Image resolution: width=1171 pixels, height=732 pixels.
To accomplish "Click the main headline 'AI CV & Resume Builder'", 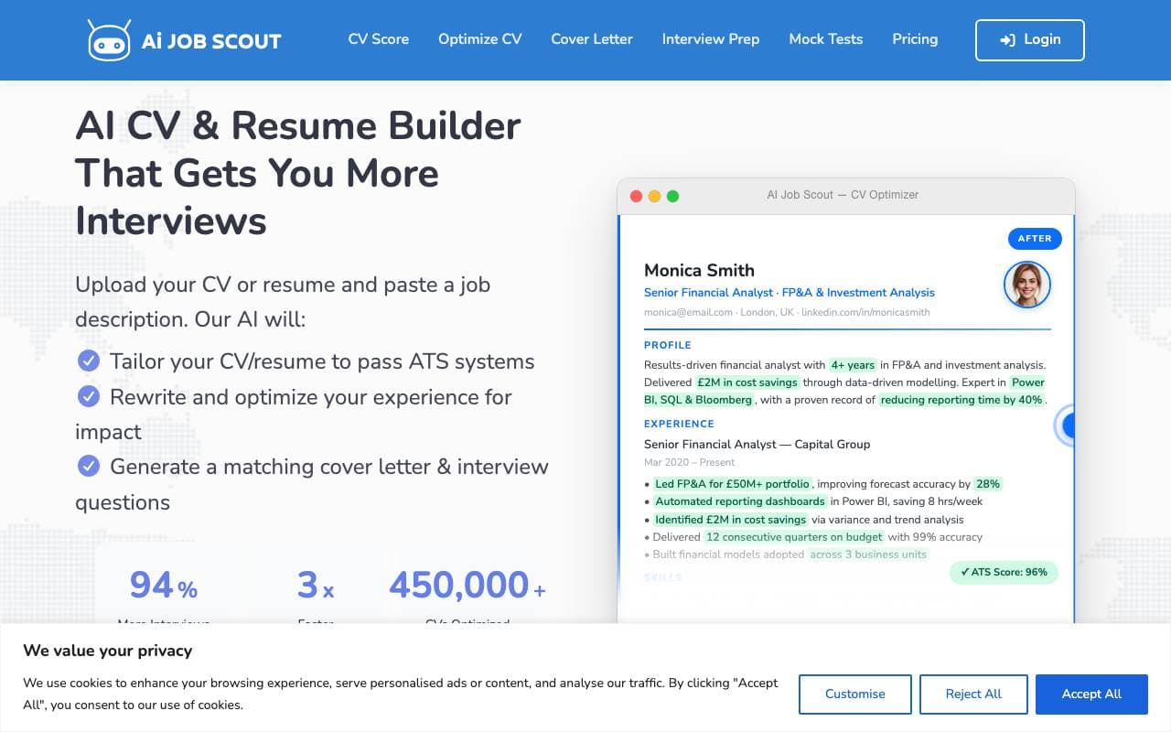I will (x=298, y=125).
